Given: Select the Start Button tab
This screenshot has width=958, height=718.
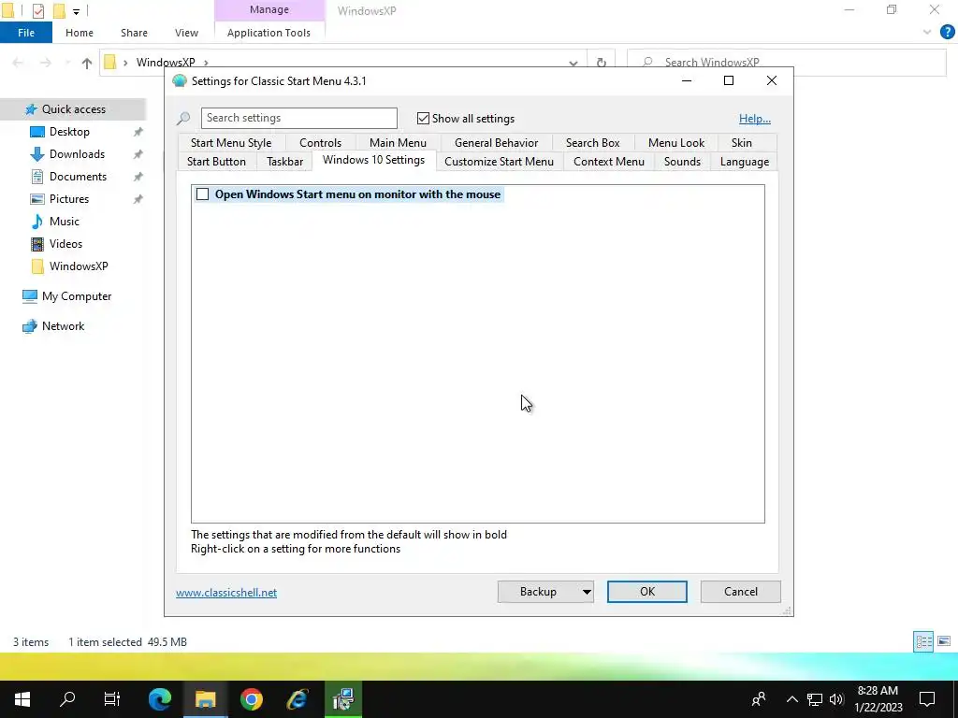Looking at the screenshot, I should [x=216, y=162].
